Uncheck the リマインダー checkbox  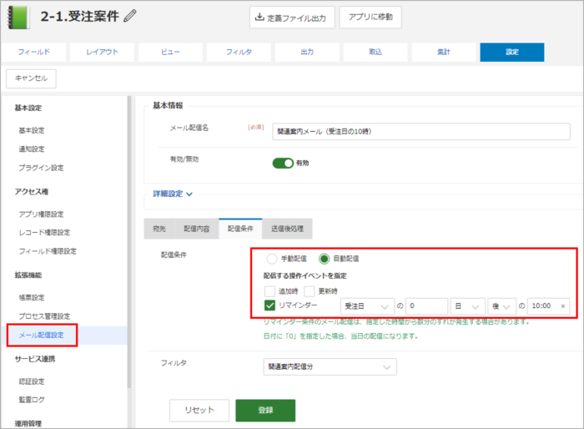(x=269, y=305)
